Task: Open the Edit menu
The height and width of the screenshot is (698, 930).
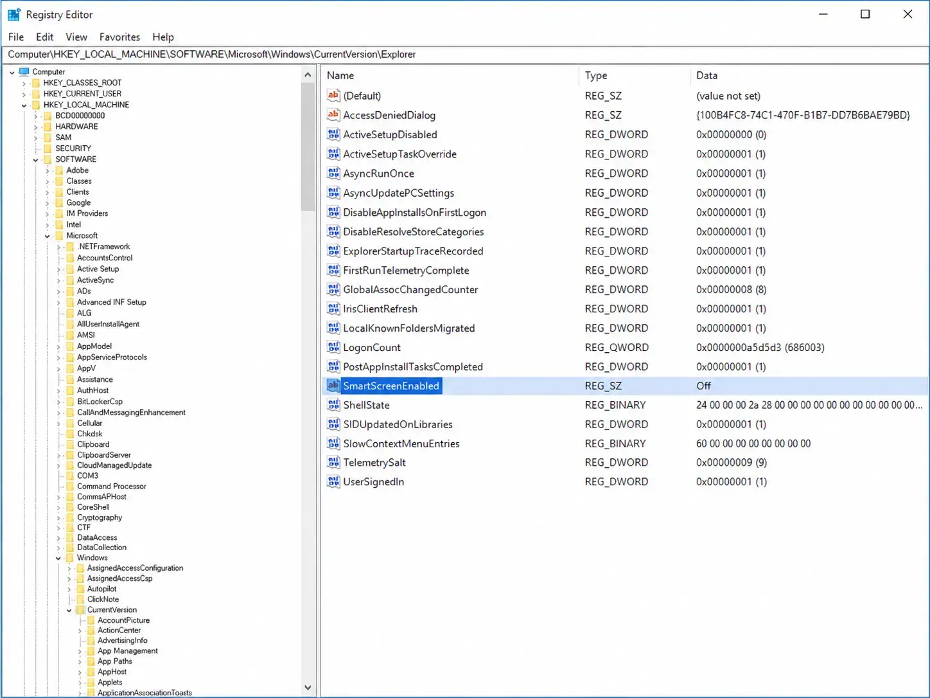Action: point(44,37)
